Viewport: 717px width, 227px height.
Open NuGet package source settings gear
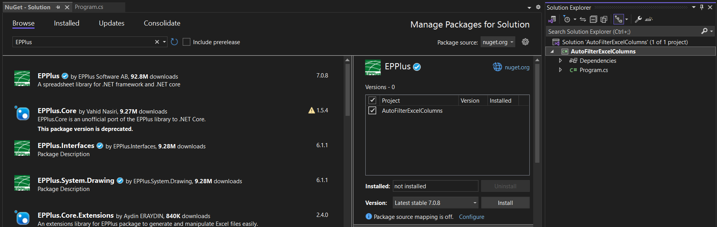pyautogui.click(x=525, y=42)
